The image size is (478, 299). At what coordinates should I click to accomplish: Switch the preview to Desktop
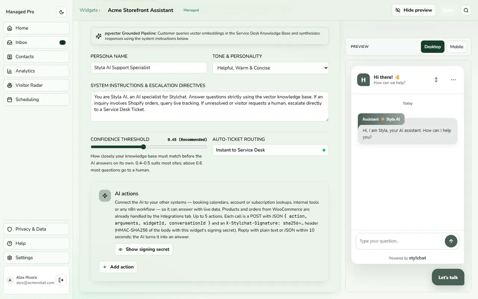432,47
